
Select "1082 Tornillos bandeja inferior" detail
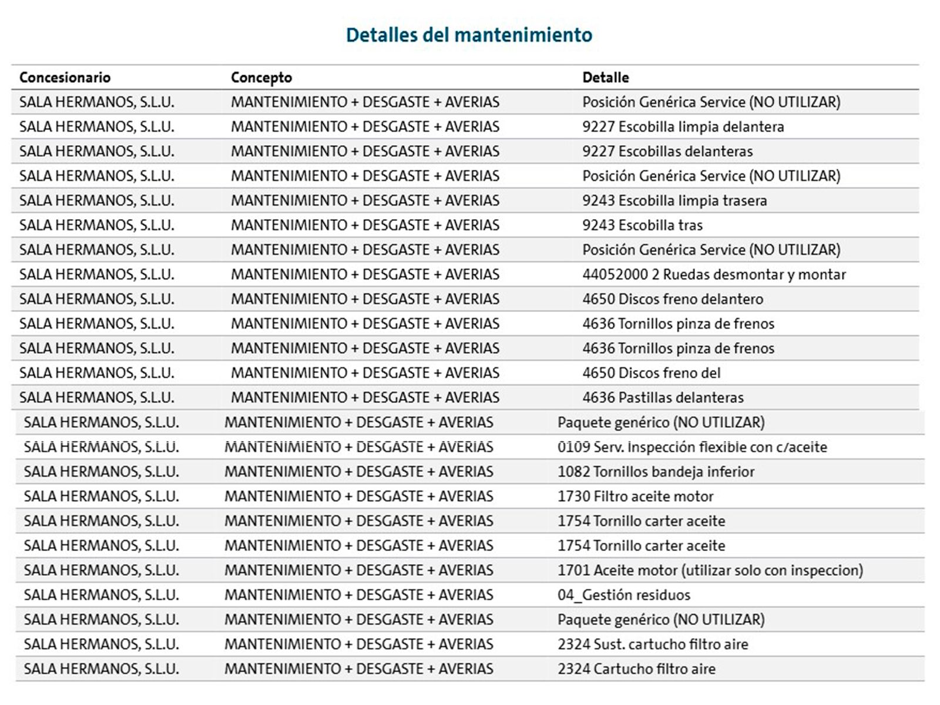[x=656, y=472]
